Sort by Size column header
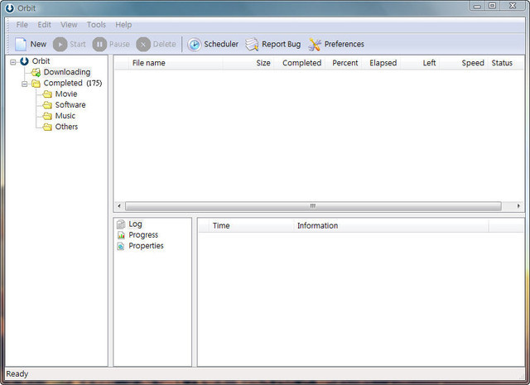530x385 pixels. tap(248, 63)
